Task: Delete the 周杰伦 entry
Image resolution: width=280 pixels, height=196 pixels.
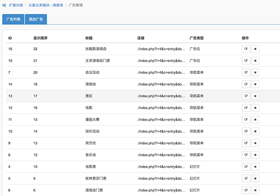Action: pyautogui.click(x=255, y=143)
